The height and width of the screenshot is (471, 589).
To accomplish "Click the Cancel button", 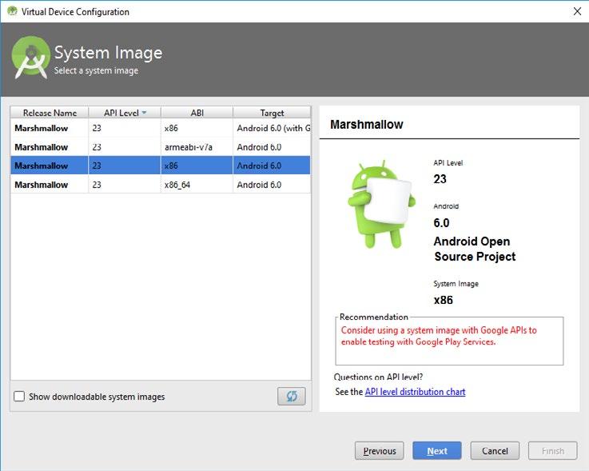I will 495,451.
